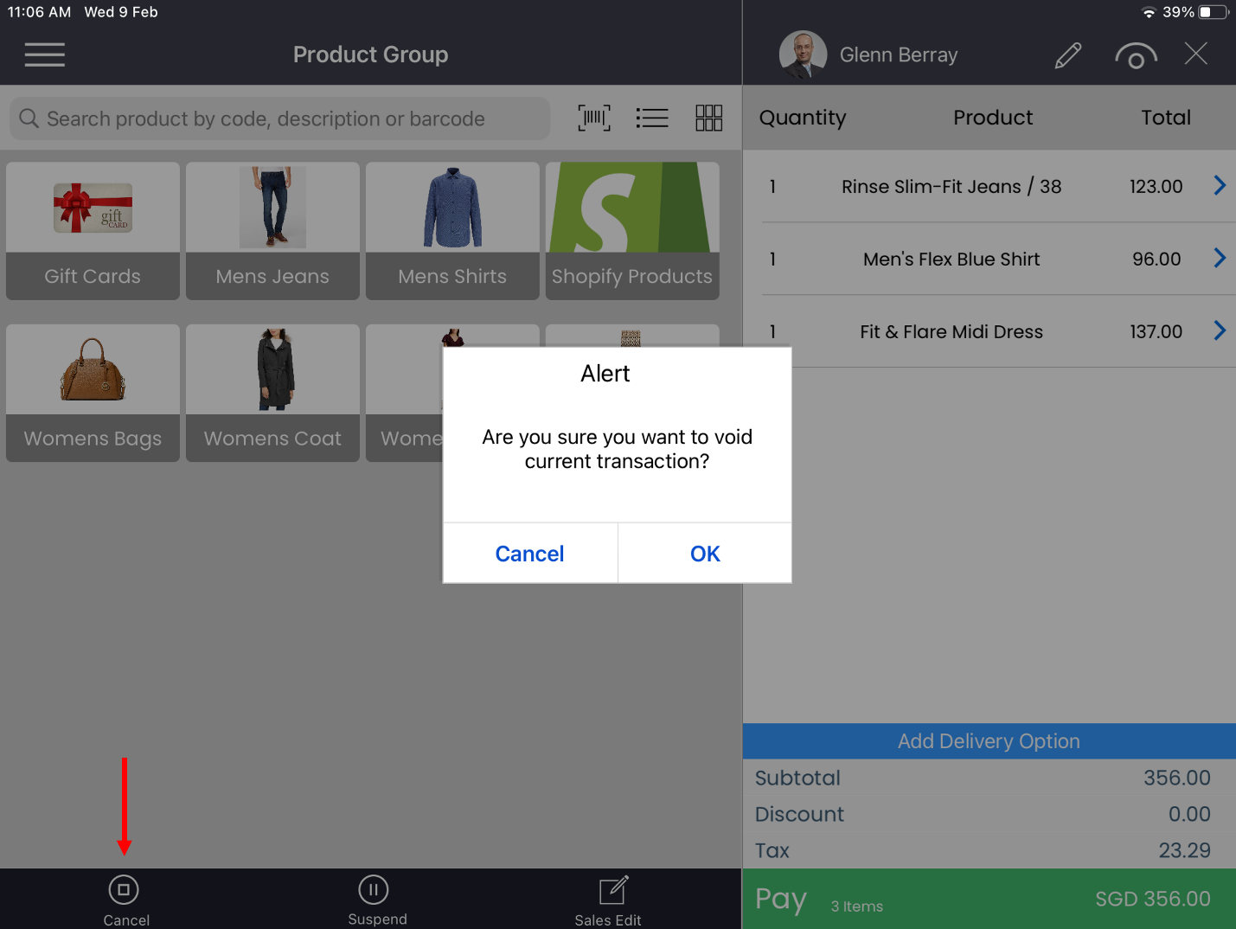
Task: Open Sales Edit from the bottom bar
Action: pyautogui.click(x=610, y=889)
